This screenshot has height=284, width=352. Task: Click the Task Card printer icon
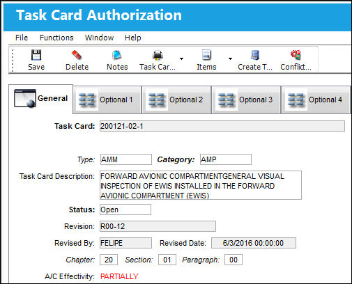pos(158,55)
